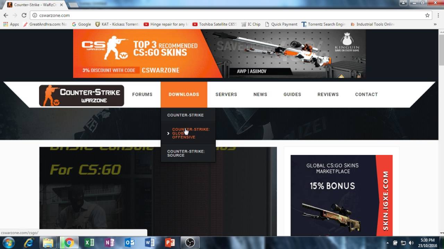
Task: Open the Contact menu item
Action: (366, 94)
